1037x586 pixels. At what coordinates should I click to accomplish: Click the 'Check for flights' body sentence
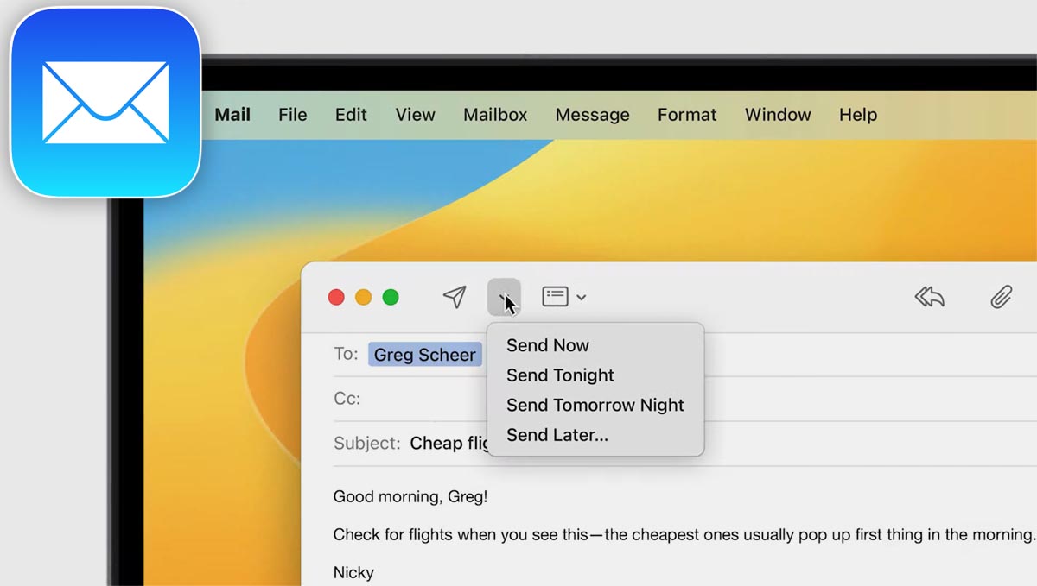coord(684,535)
